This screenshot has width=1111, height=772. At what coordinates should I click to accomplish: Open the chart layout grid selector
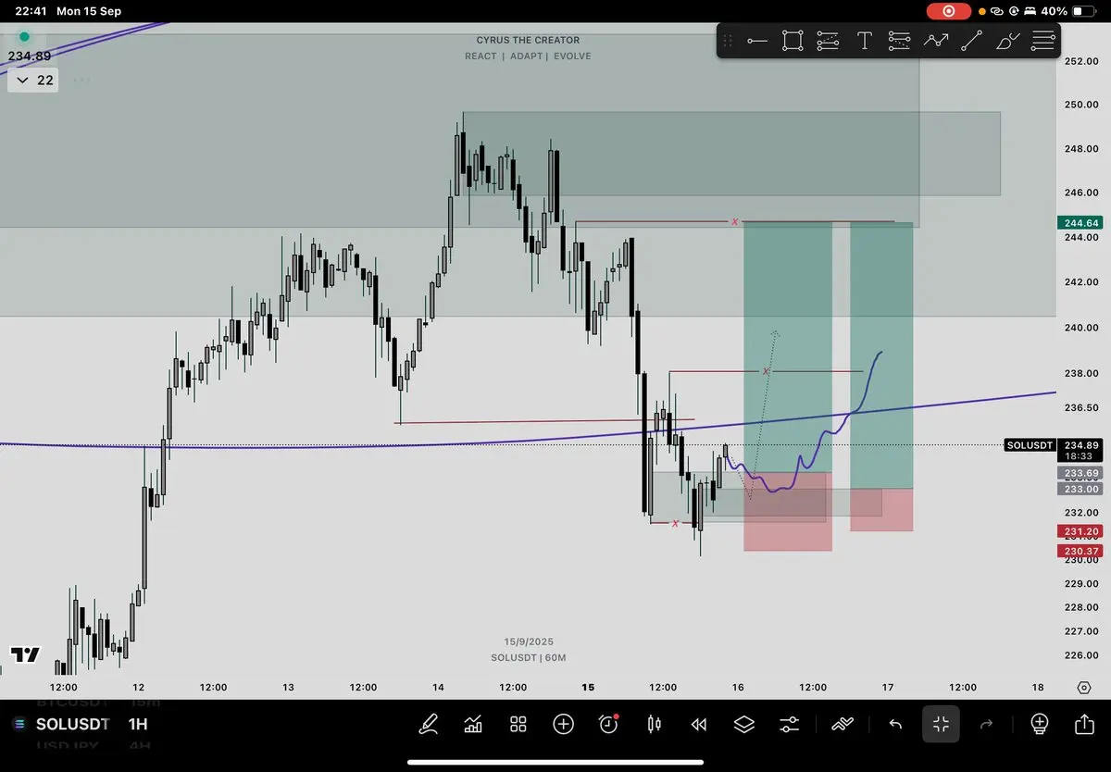(518, 724)
